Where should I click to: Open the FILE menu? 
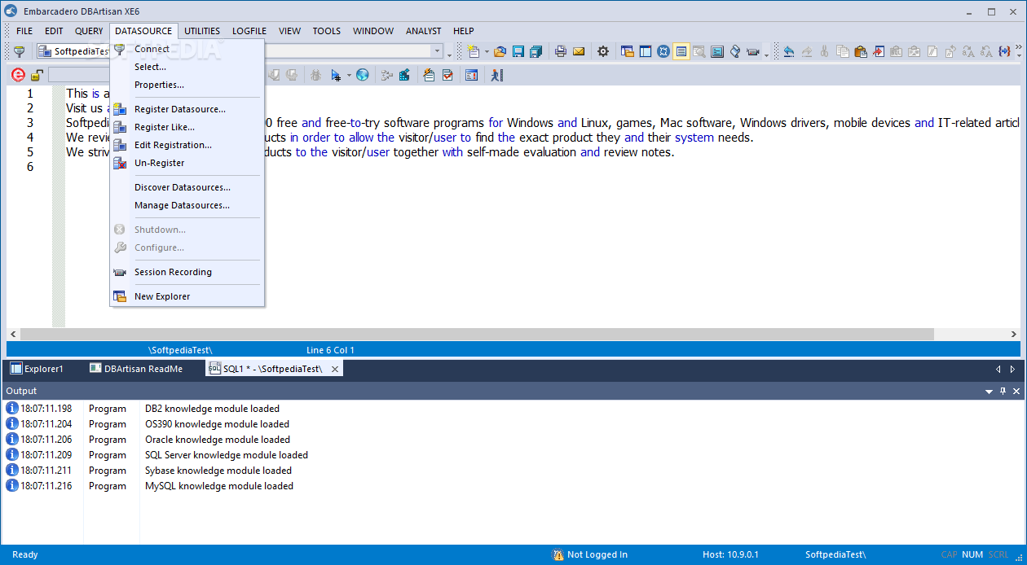24,31
